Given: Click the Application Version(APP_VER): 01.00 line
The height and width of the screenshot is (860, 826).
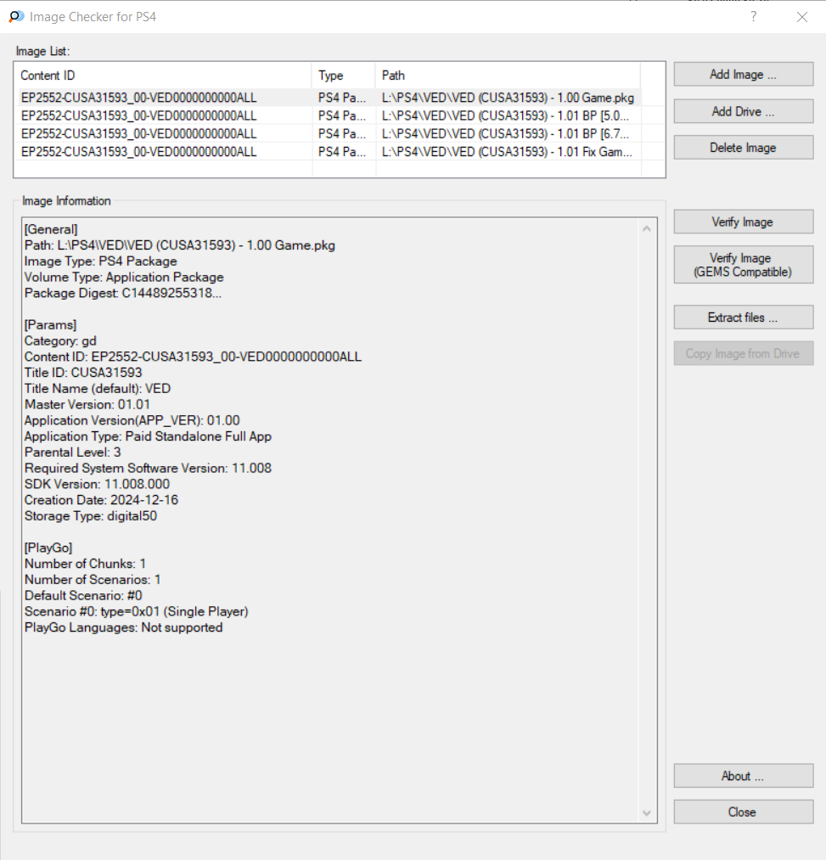Looking at the screenshot, I should pyautogui.click(x=132, y=420).
